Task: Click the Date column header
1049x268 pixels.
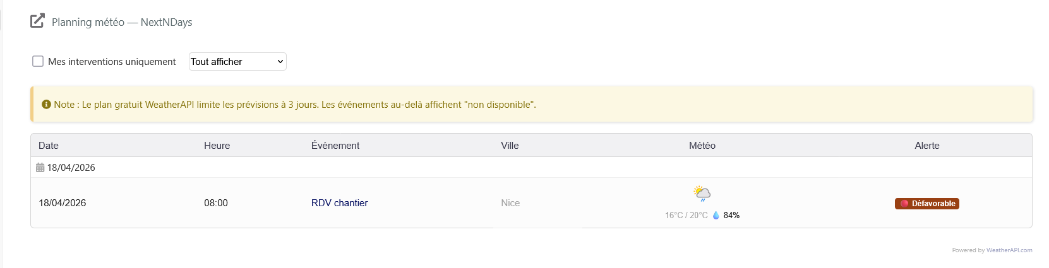Action: (49, 146)
